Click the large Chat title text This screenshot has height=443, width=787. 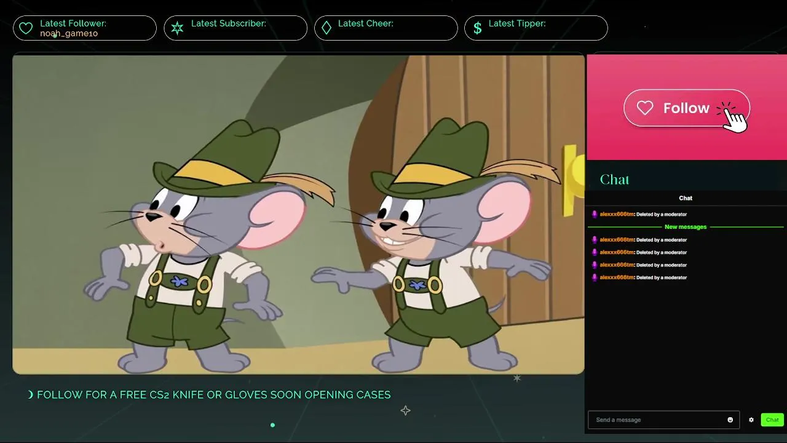[614, 180]
